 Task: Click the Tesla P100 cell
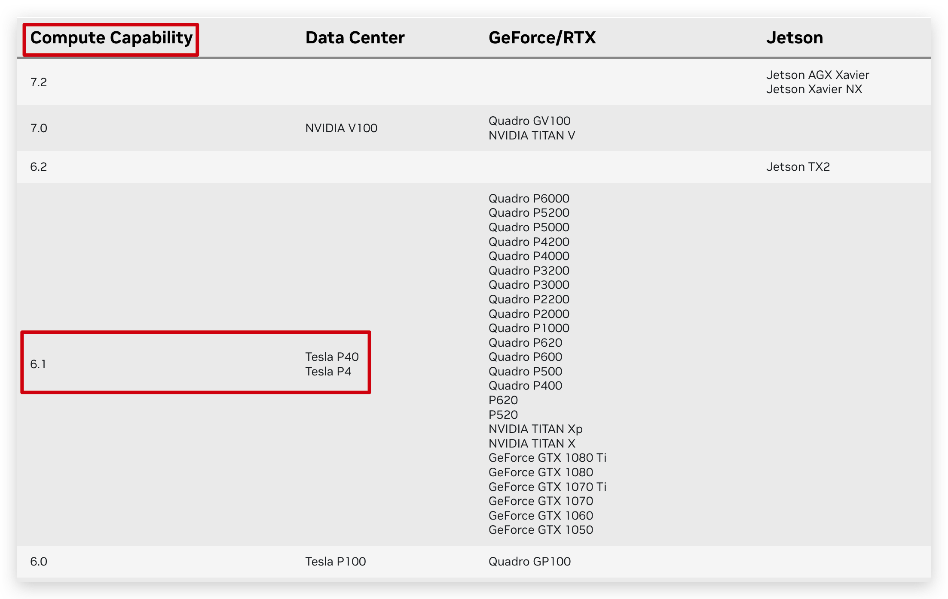point(335,561)
